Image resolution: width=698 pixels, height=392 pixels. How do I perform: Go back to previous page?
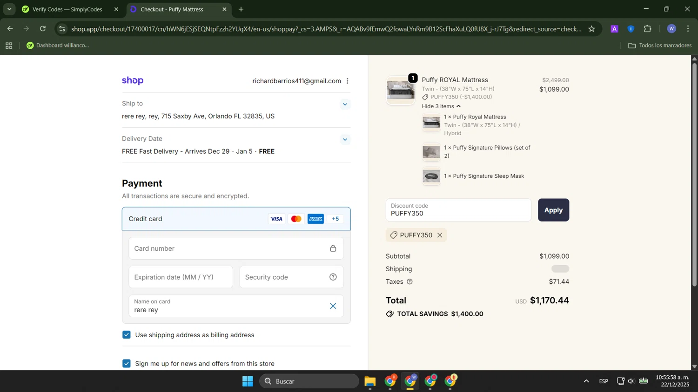pos(10,29)
